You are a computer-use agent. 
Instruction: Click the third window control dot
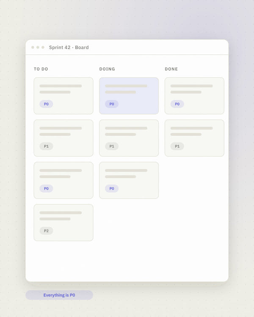tap(43, 47)
